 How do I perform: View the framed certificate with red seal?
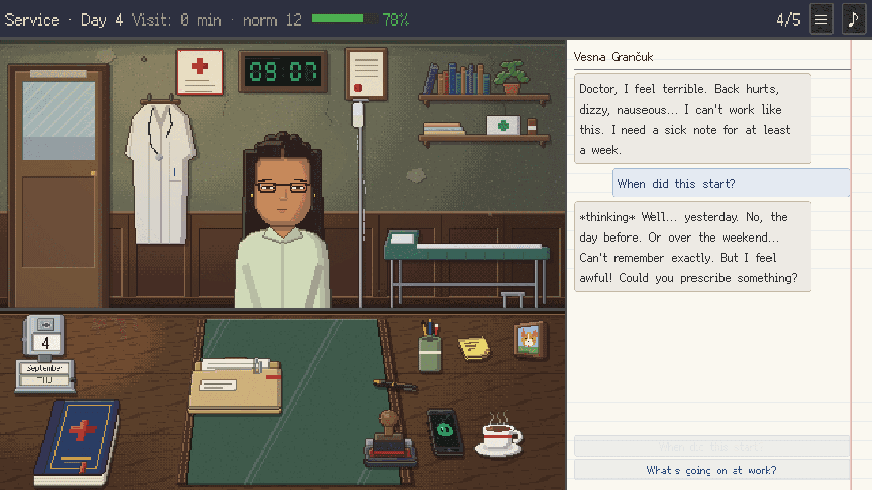pos(366,74)
